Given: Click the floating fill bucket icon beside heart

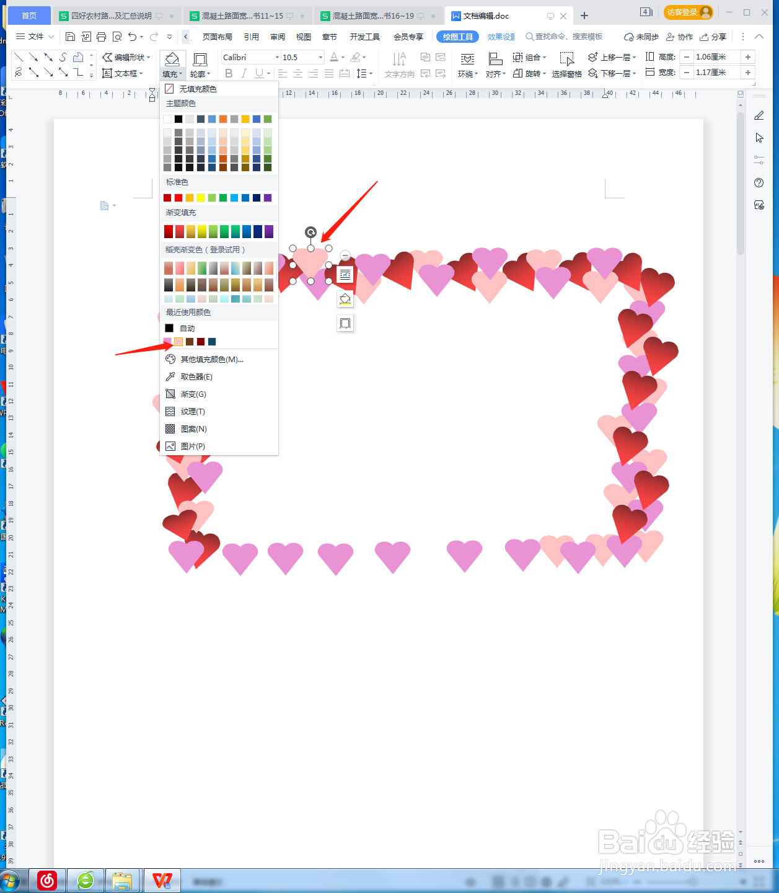Looking at the screenshot, I should [345, 300].
